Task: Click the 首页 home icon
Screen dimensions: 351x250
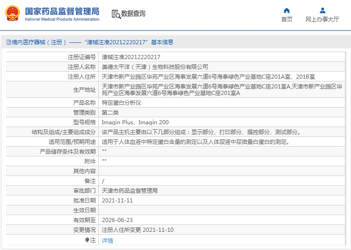Action: click(287, 10)
